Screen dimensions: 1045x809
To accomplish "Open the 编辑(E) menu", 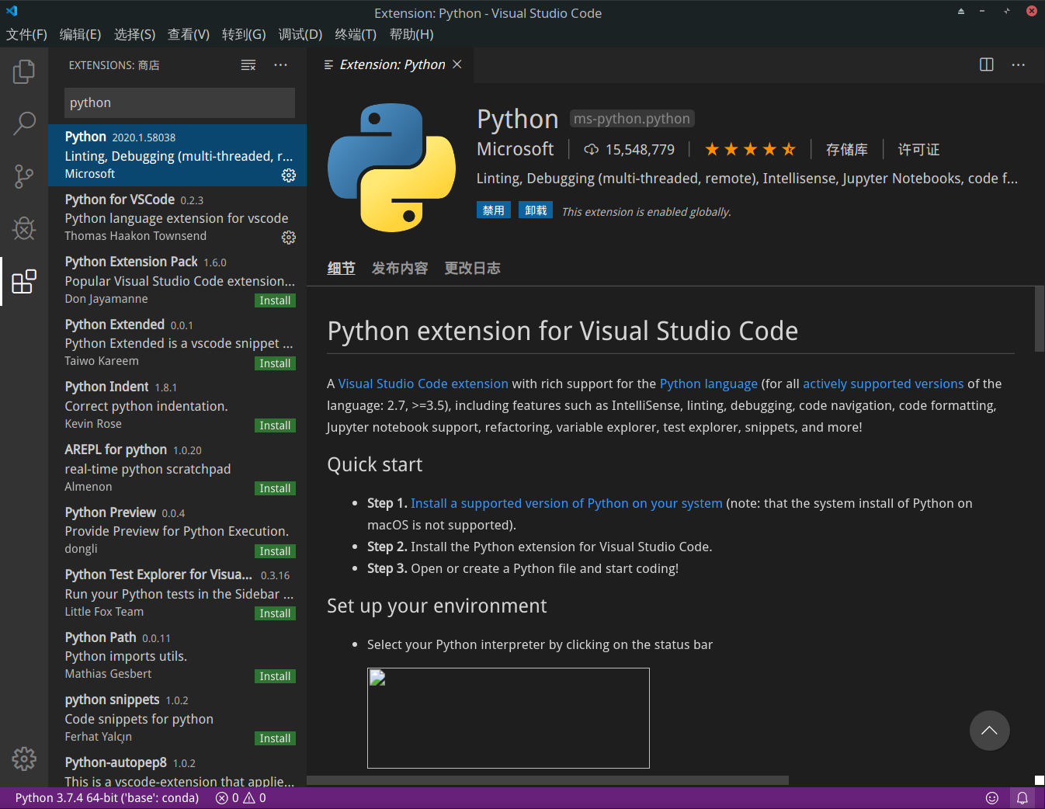I will [x=81, y=34].
